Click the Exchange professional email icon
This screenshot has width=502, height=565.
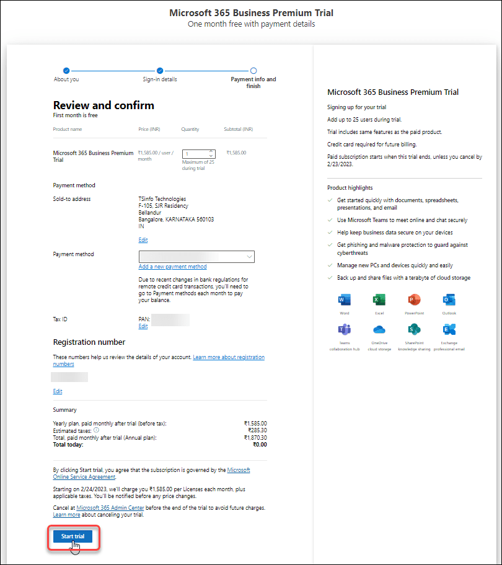449,329
